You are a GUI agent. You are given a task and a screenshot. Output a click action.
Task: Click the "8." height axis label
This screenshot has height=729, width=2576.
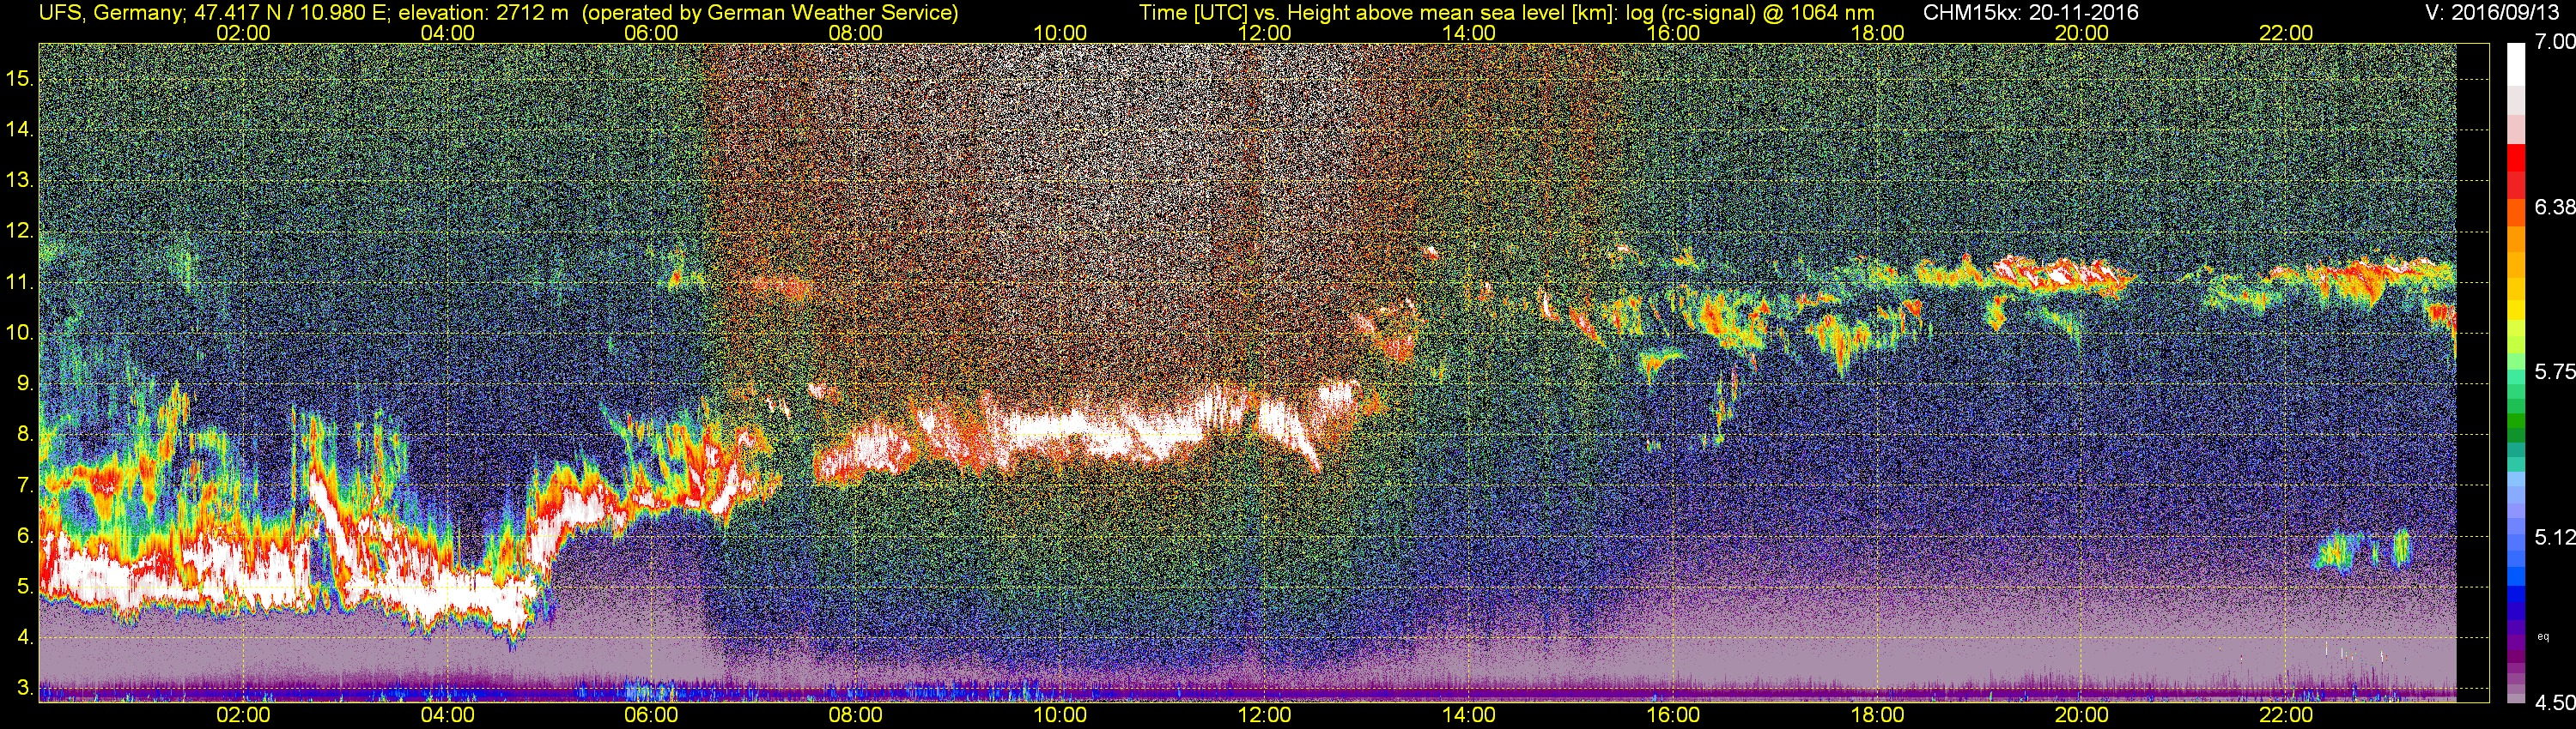(x=24, y=435)
